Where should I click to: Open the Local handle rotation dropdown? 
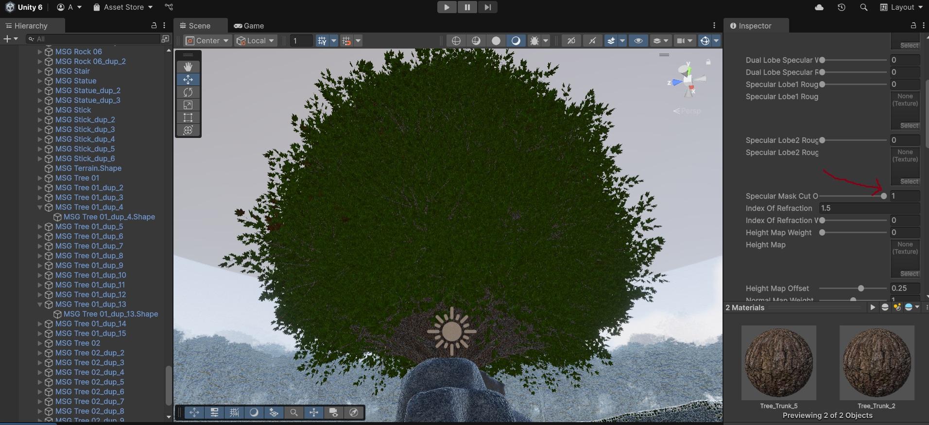tap(256, 41)
